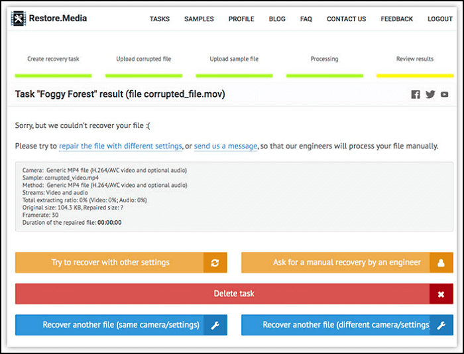This screenshot has width=464, height=354.
Task: Click the X icon on Delete task
Action: (441, 294)
